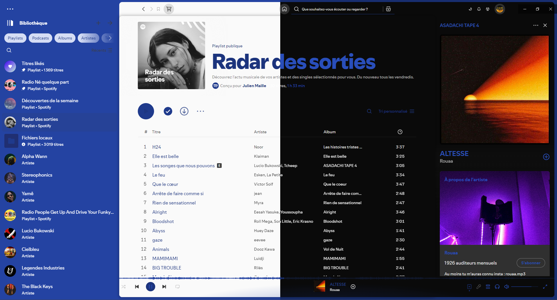Open the ALTESSE album artwork
The width and height of the screenshot is (557, 300).
point(495,89)
